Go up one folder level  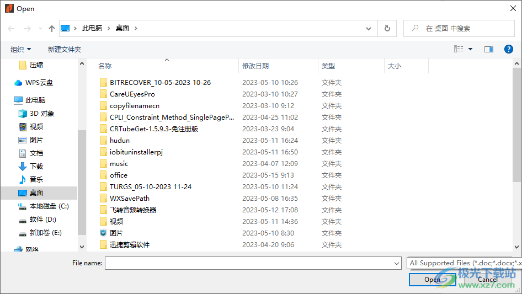52,29
